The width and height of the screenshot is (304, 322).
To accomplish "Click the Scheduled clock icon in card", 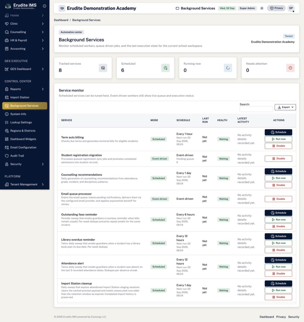I will pyautogui.click(x=166, y=68).
